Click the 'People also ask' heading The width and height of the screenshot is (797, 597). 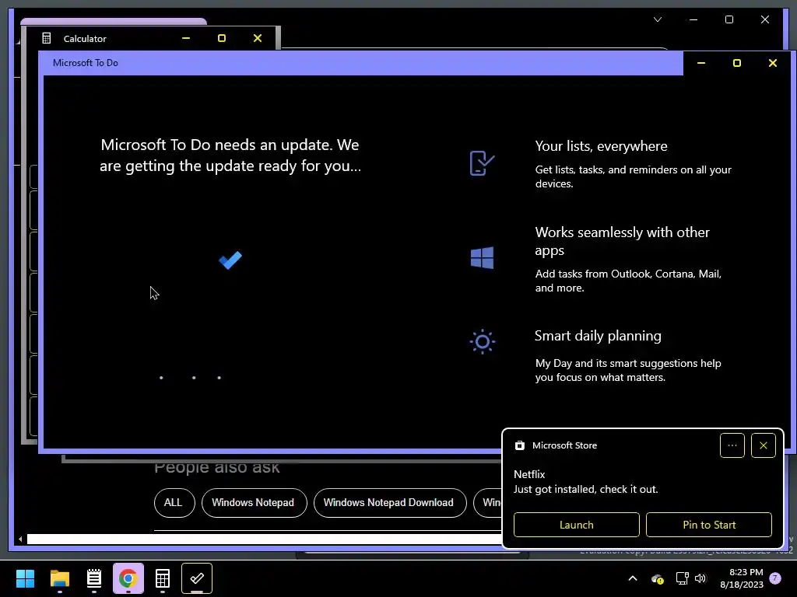[x=217, y=467]
